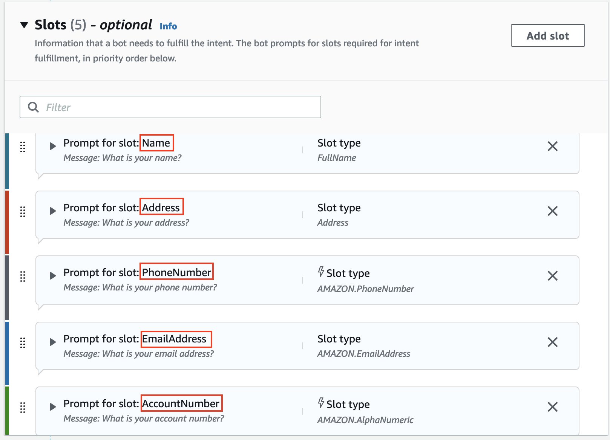Image resolution: width=610 pixels, height=440 pixels.
Task: Click the drag handle for Address slot
Action: [x=23, y=211]
